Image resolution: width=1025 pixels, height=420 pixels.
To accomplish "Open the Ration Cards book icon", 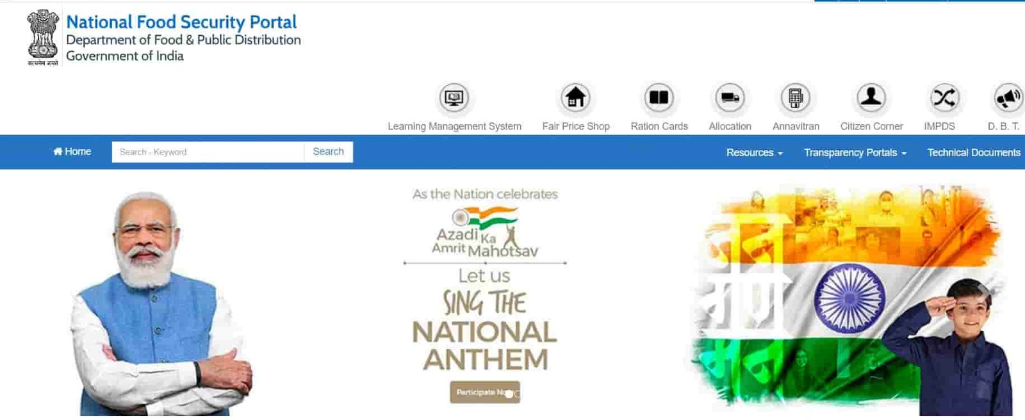I will (x=659, y=98).
